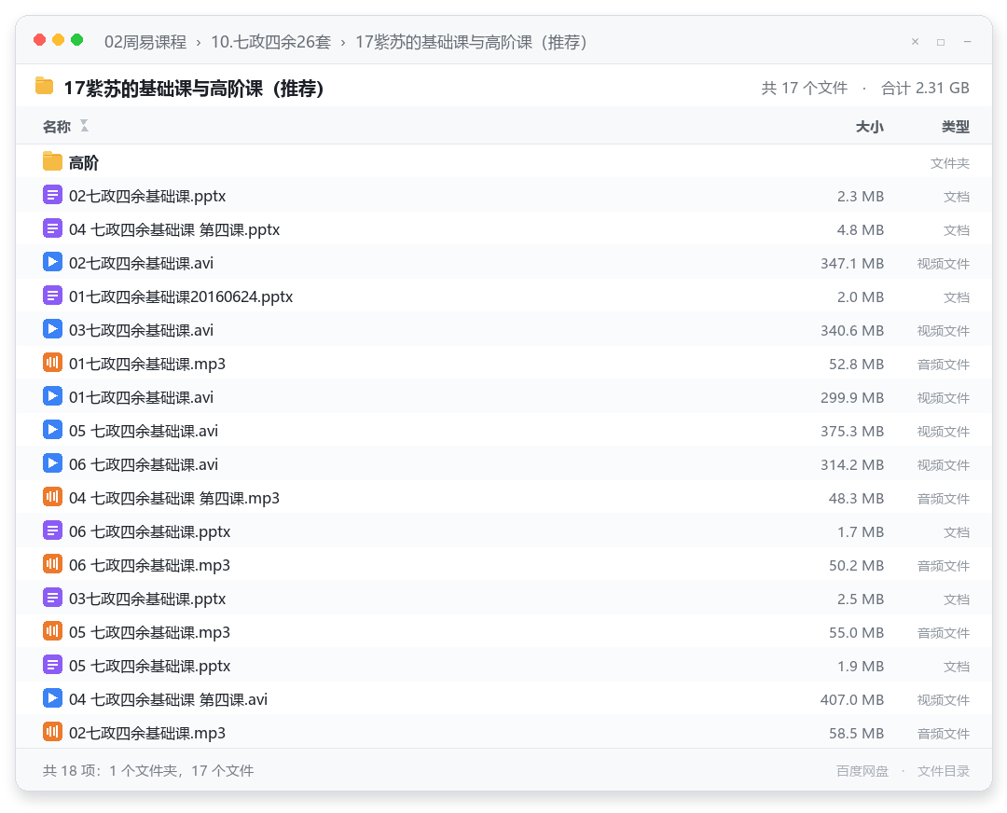Click the folder icon beside the header title
Viewport: 1007px width, 813px height.
coord(45,86)
